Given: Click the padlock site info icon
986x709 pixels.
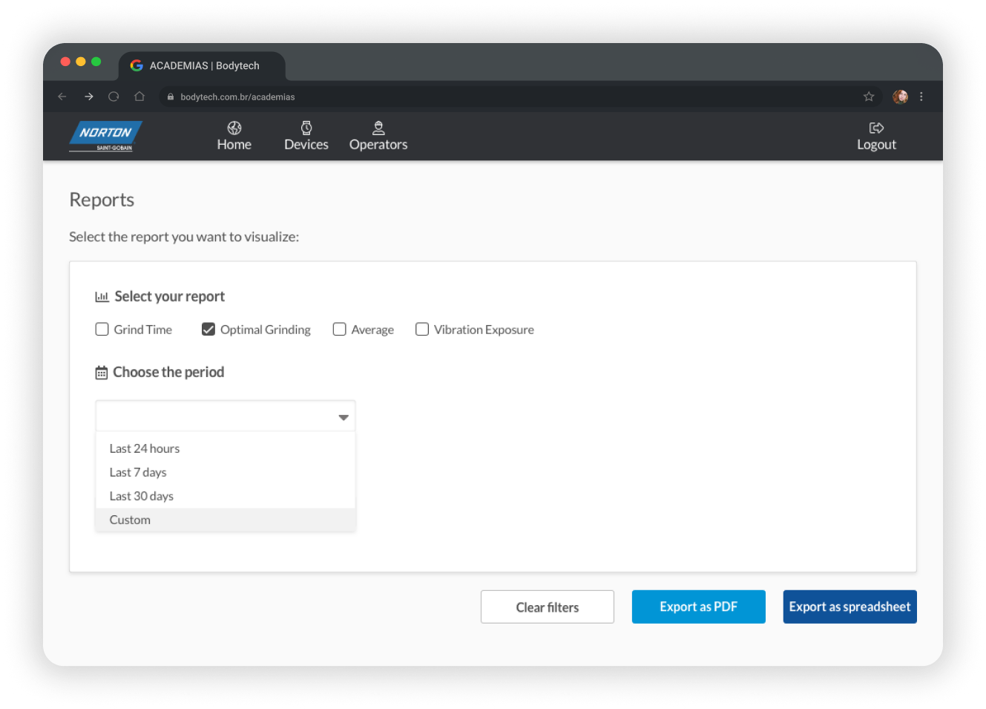Looking at the screenshot, I should tap(171, 97).
